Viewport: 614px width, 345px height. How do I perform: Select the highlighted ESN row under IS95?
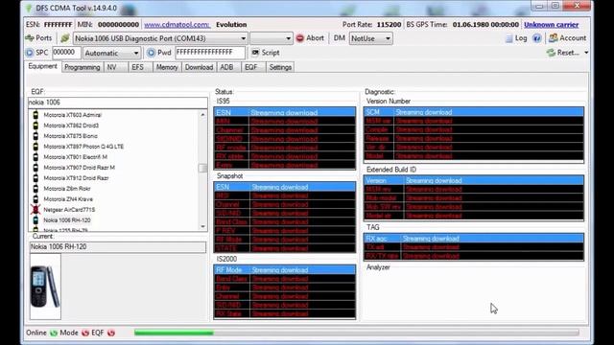(285, 113)
